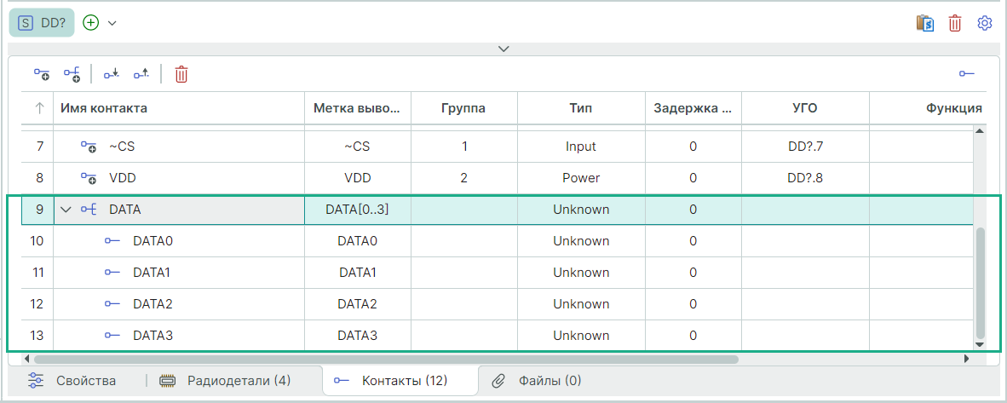
Task: Delete selected contact with the table toolbar trash icon
Action: pos(181,74)
